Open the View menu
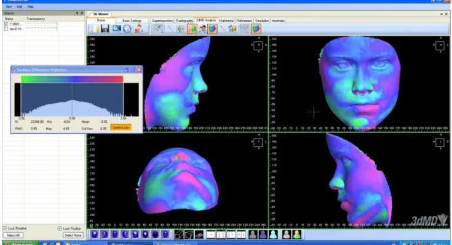Viewport: 452px width, 245px height. coord(9,7)
